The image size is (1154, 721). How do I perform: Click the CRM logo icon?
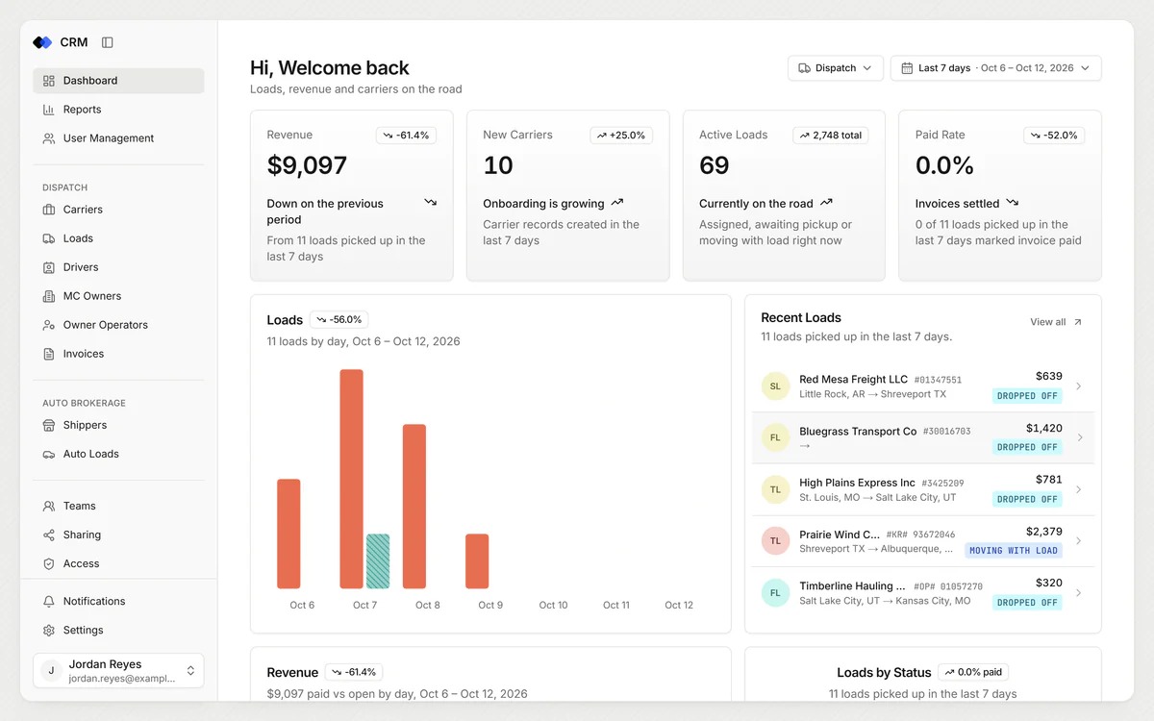tap(42, 42)
